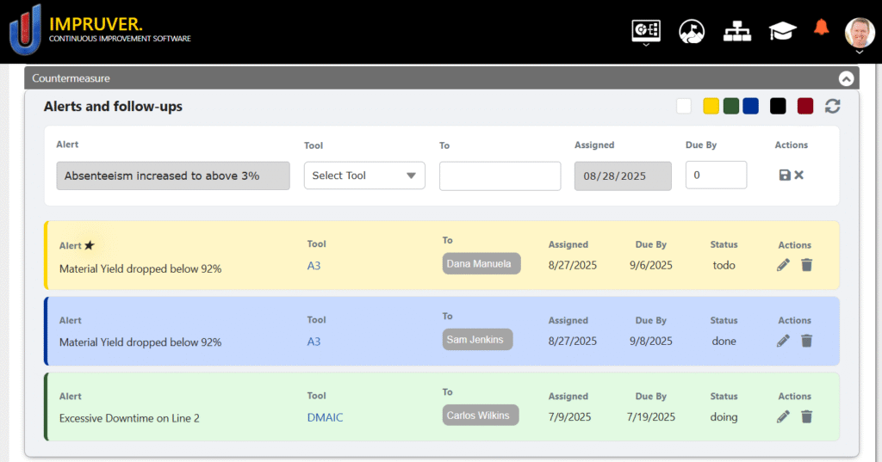Delete the Excessive Downtime on Line 2 alert
Screen dimensions: 882x462
[806, 417]
